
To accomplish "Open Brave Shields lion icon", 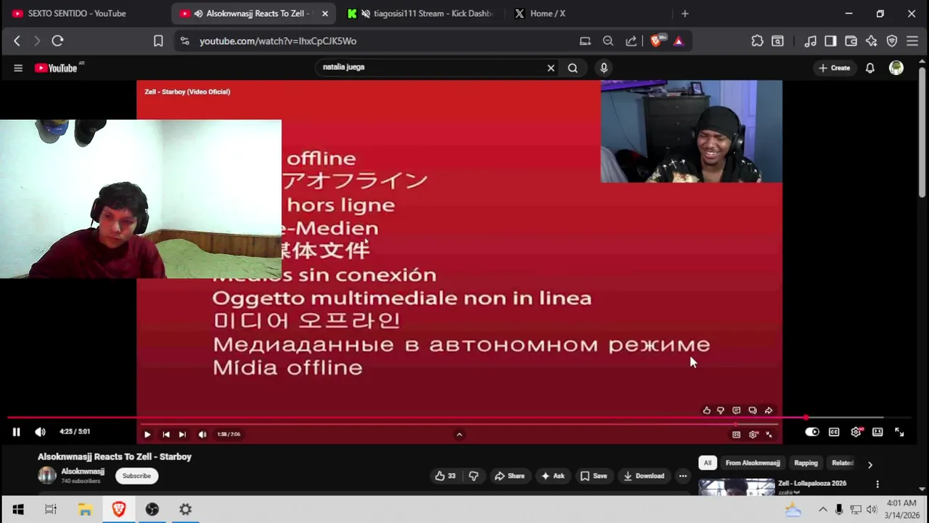I will [x=657, y=41].
